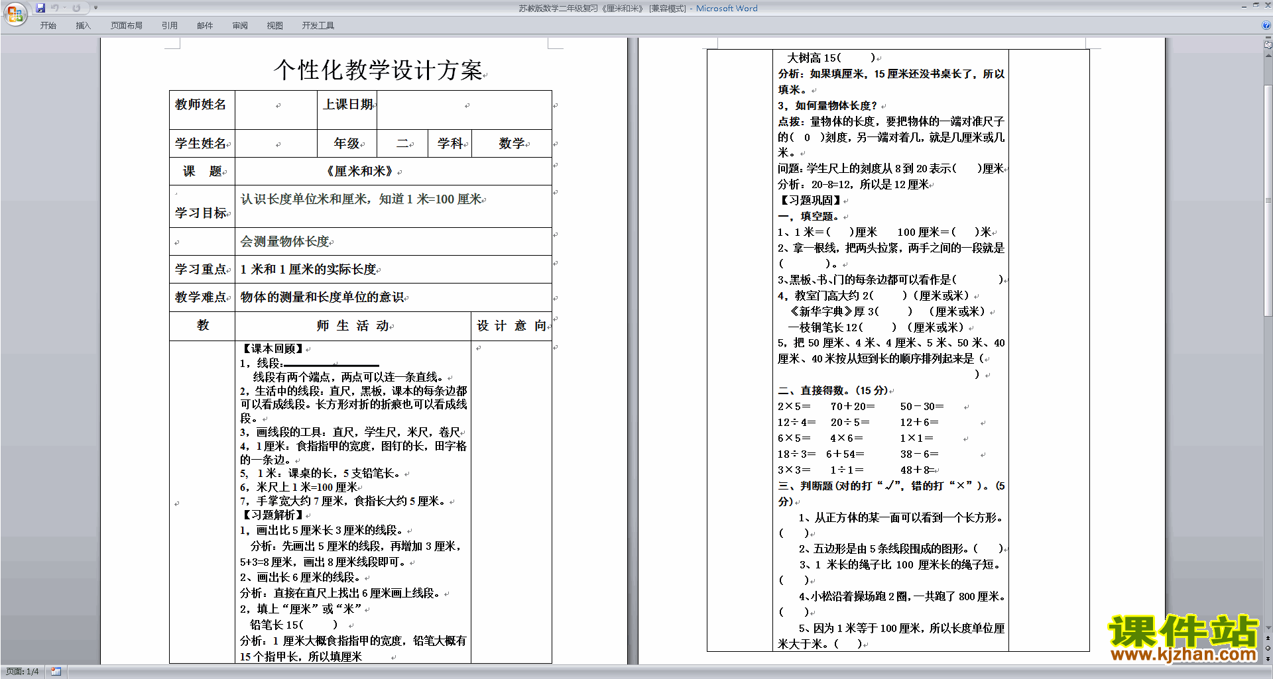Click the arithmetic problem 70+20=
This screenshot has height=679, width=1273.
853,406
